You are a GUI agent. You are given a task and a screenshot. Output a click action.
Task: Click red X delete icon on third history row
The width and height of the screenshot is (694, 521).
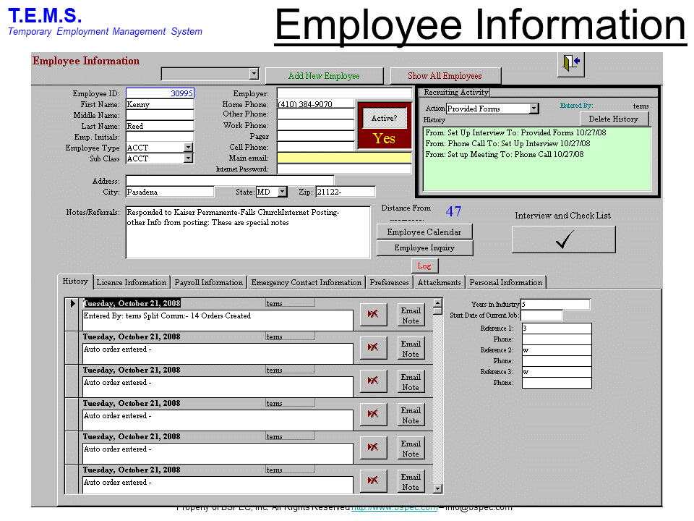pyautogui.click(x=373, y=381)
